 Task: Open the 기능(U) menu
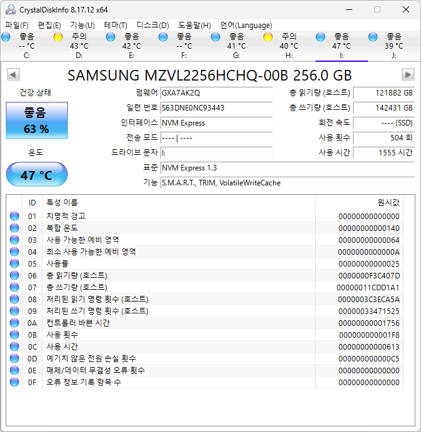pos(82,26)
